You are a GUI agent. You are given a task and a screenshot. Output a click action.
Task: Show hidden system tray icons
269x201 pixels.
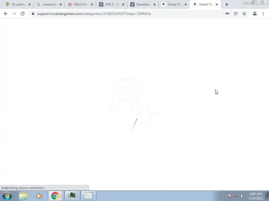click(x=223, y=196)
